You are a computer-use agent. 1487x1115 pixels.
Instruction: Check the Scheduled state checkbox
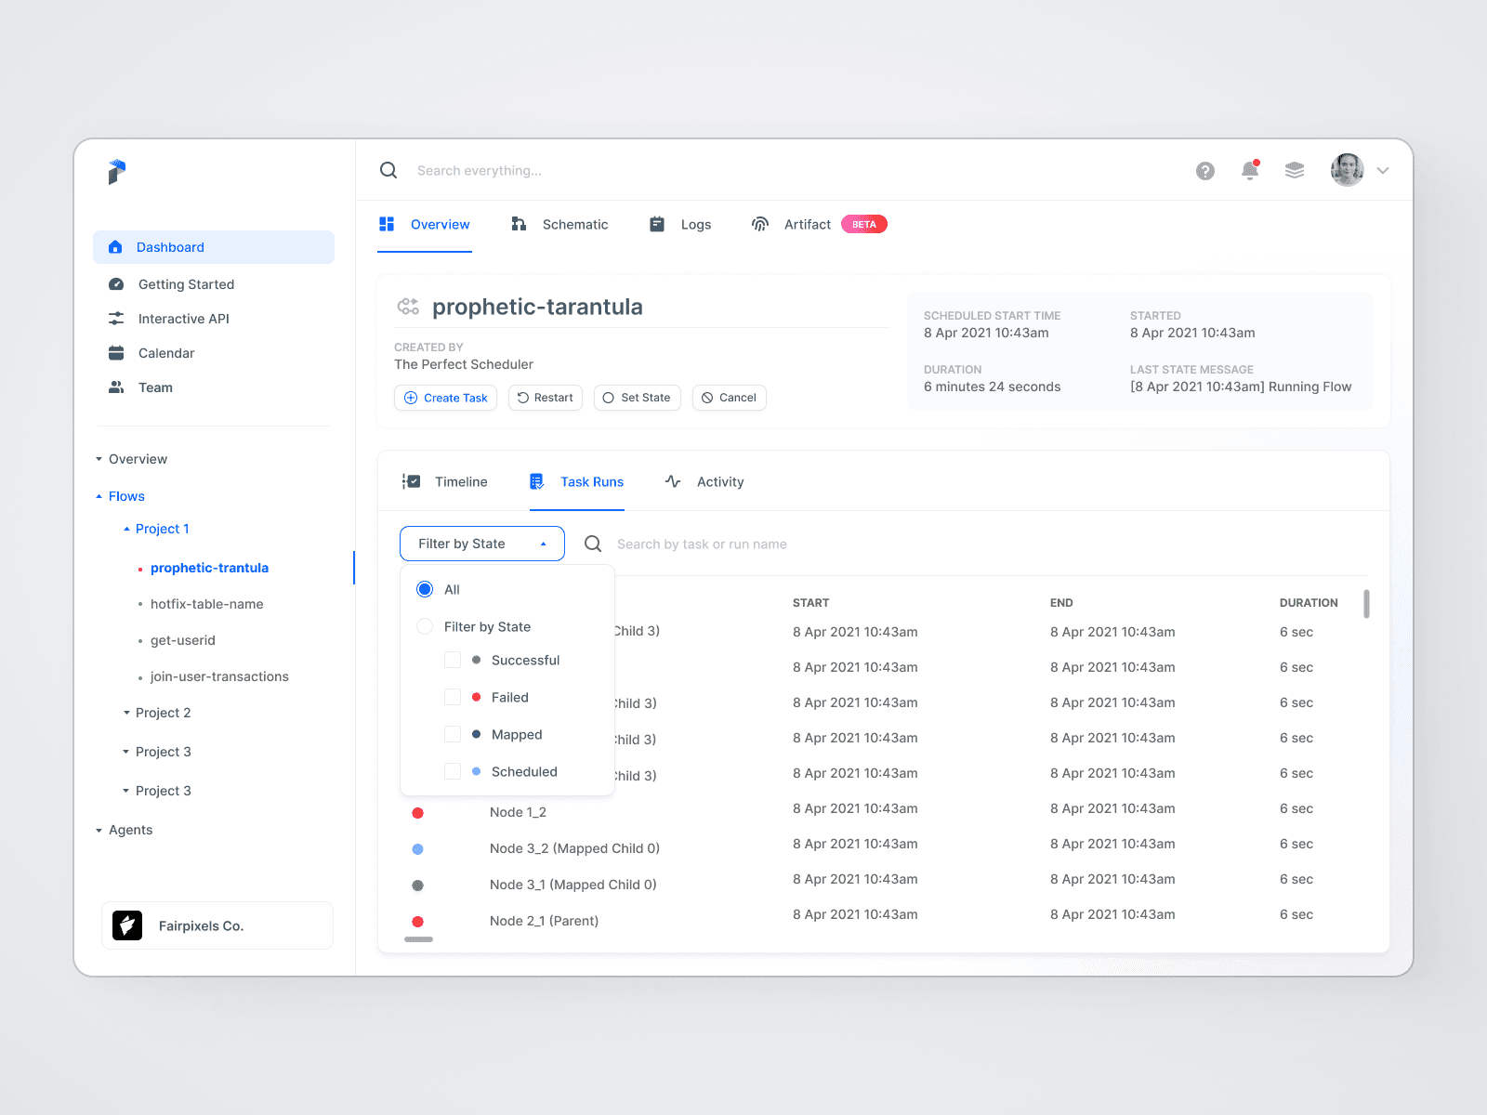(x=453, y=771)
